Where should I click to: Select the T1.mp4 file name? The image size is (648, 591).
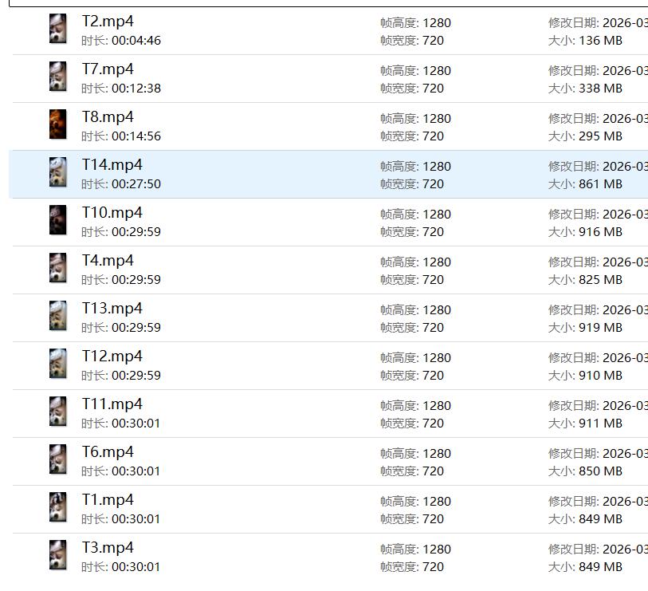point(108,499)
